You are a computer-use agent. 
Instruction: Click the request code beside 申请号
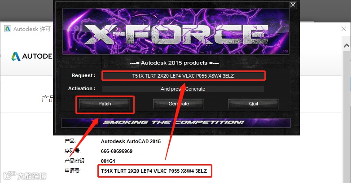pyautogui.click(x=154, y=171)
